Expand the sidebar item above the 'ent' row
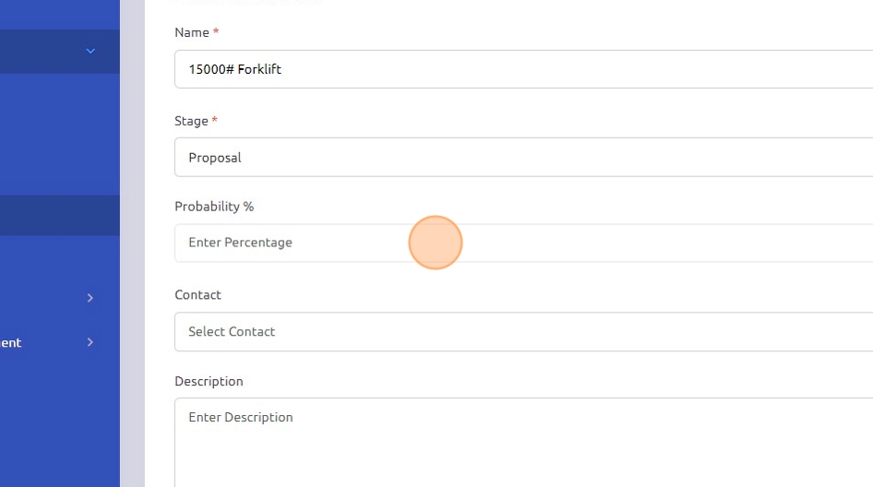The width and height of the screenshot is (873, 487). tap(90, 298)
